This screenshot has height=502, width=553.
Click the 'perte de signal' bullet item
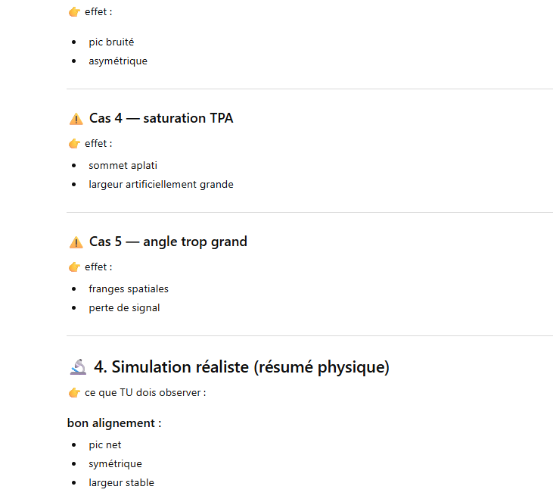124,307
